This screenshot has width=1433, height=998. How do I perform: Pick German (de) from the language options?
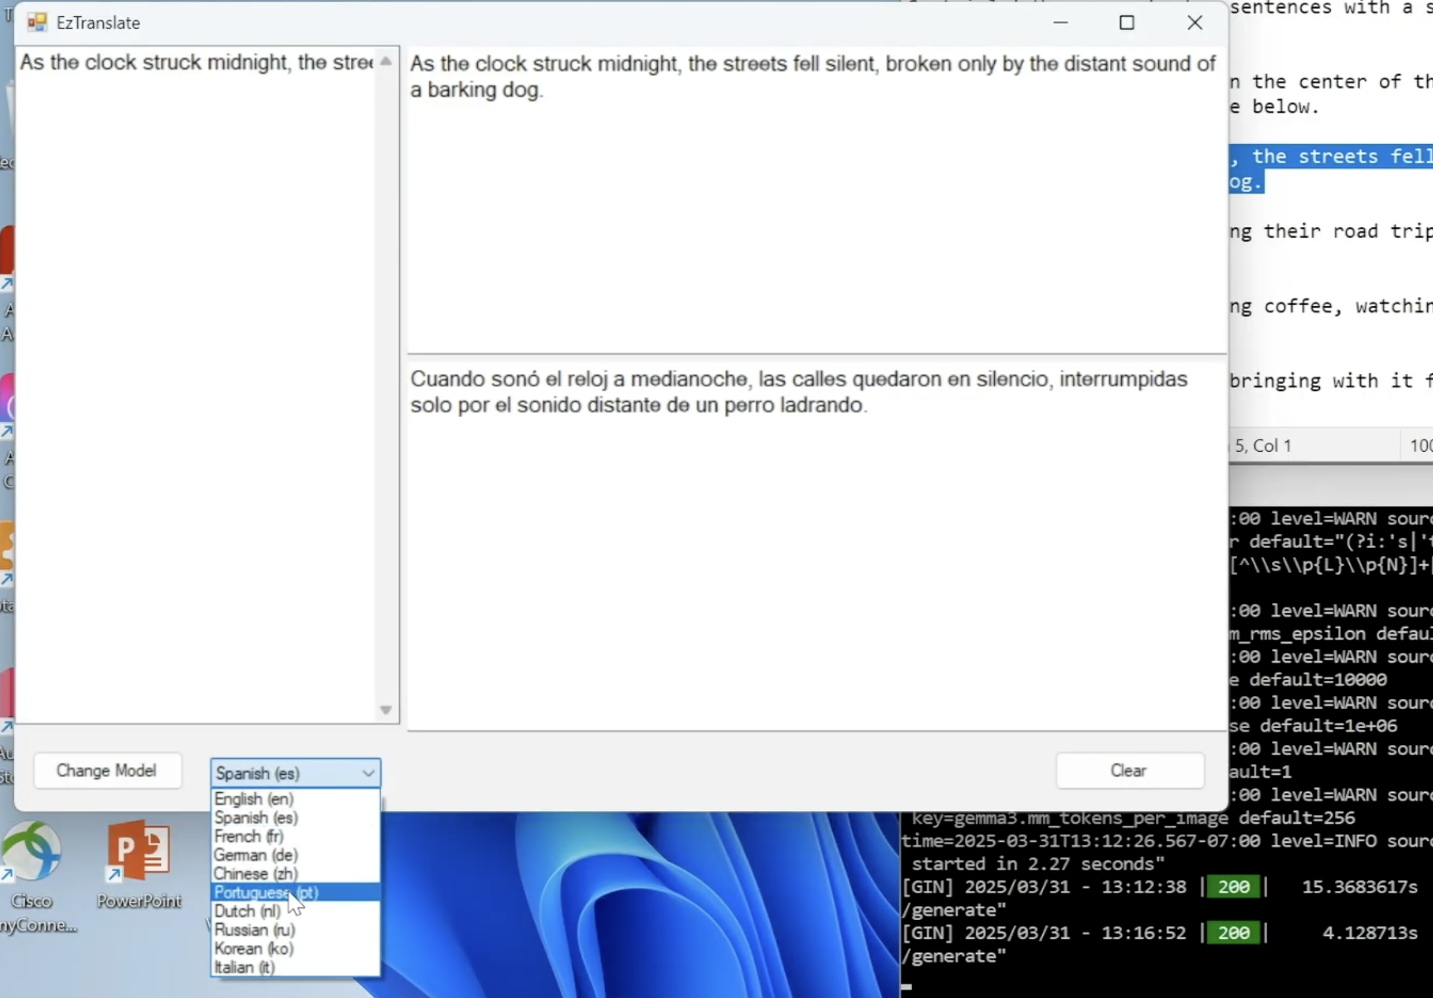click(255, 855)
